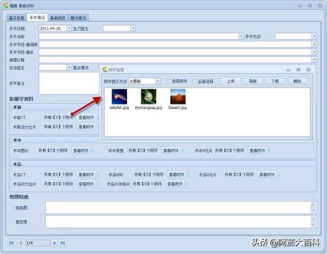327x254 pixels.
Task: Go to the next patient record
Action: click(54, 243)
